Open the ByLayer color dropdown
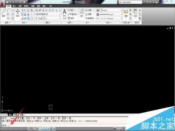175x131 pixels. pos(111,10)
